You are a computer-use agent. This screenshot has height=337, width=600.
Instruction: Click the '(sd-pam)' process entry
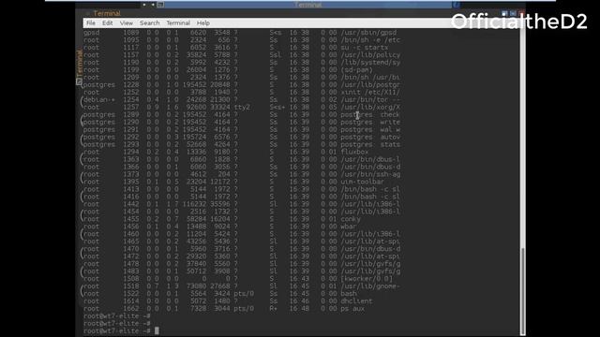(356, 70)
